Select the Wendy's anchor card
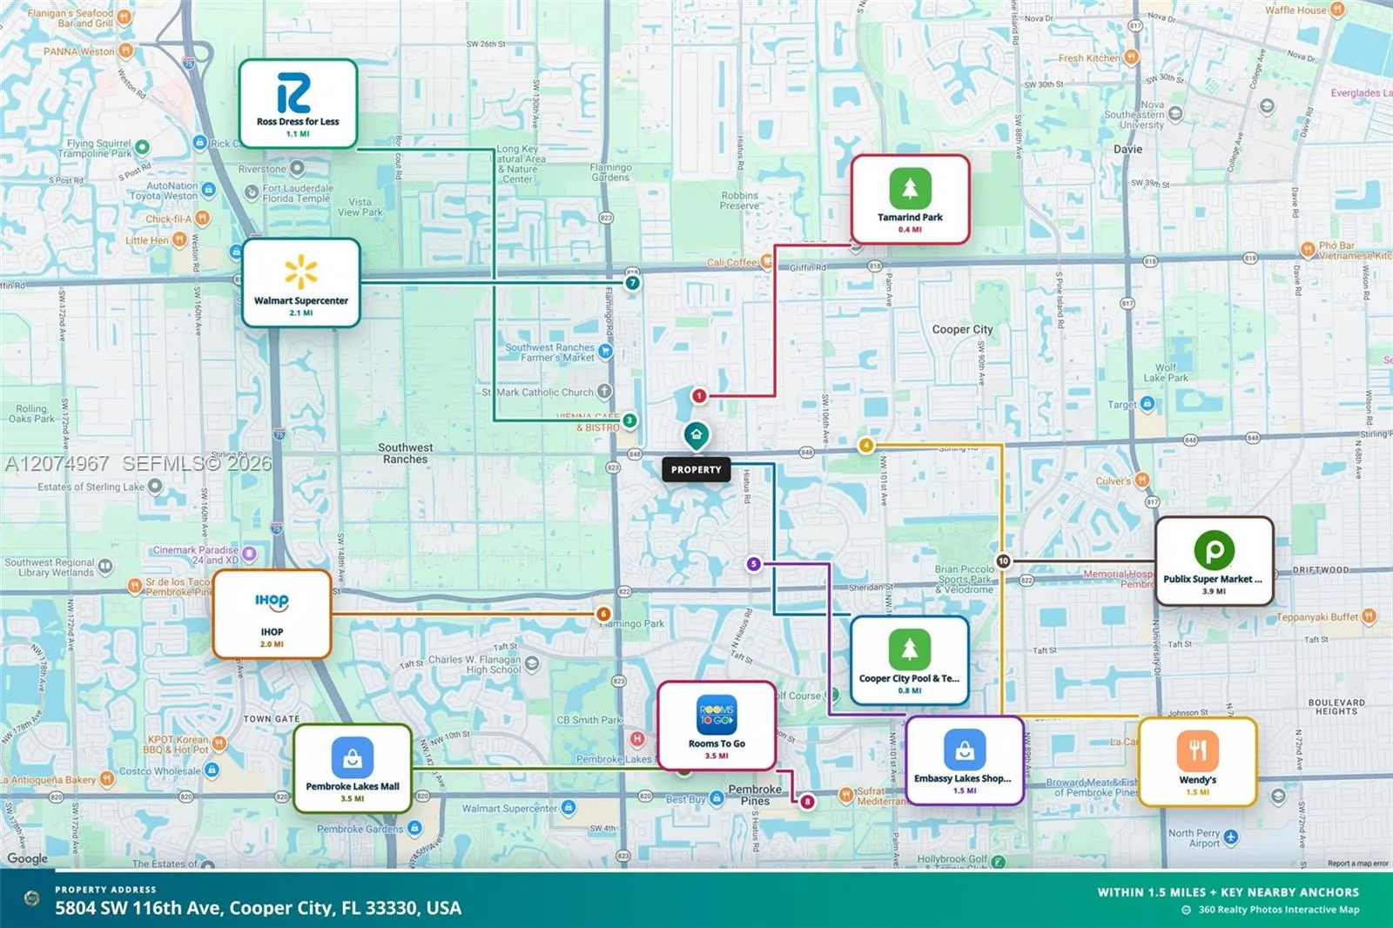The image size is (1393, 928). point(1198,762)
